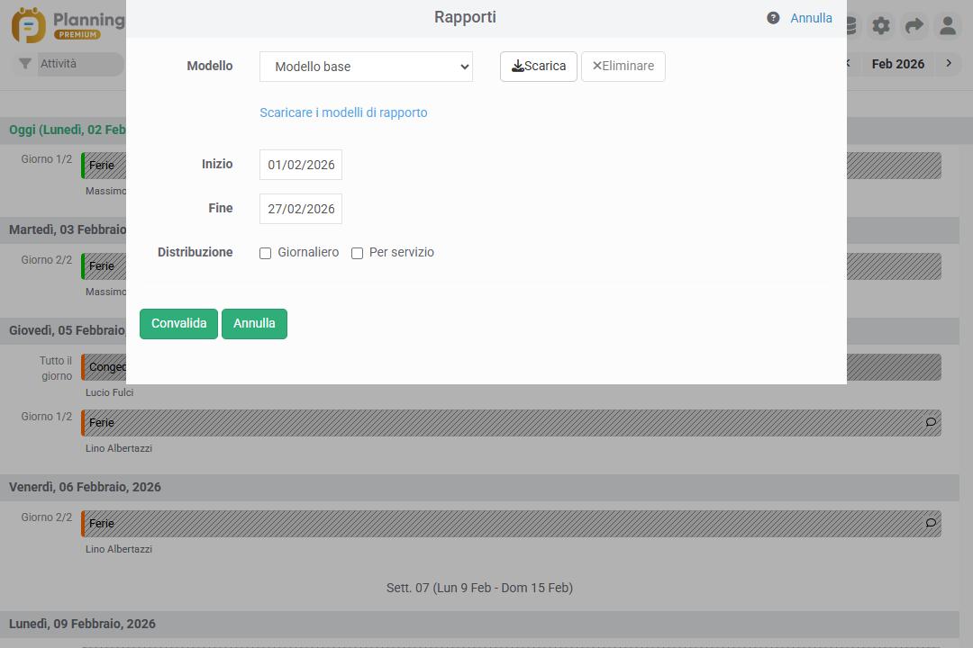Open the settings gear icon
This screenshot has width=973, height=648.
(881, 26)
